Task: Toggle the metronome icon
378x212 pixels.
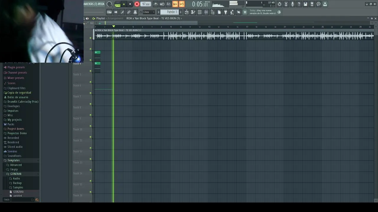Action: point(156,4)
